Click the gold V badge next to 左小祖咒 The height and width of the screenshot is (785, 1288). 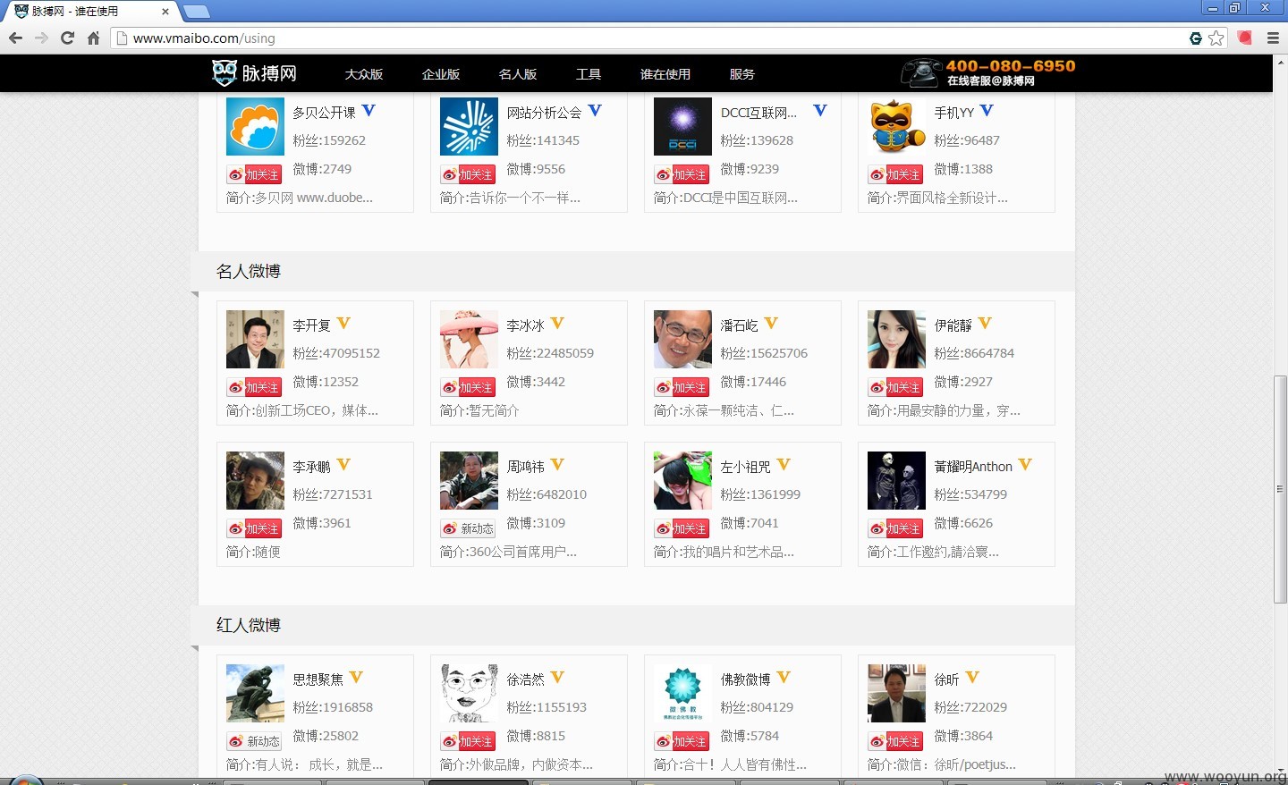[x=784, y=465]
